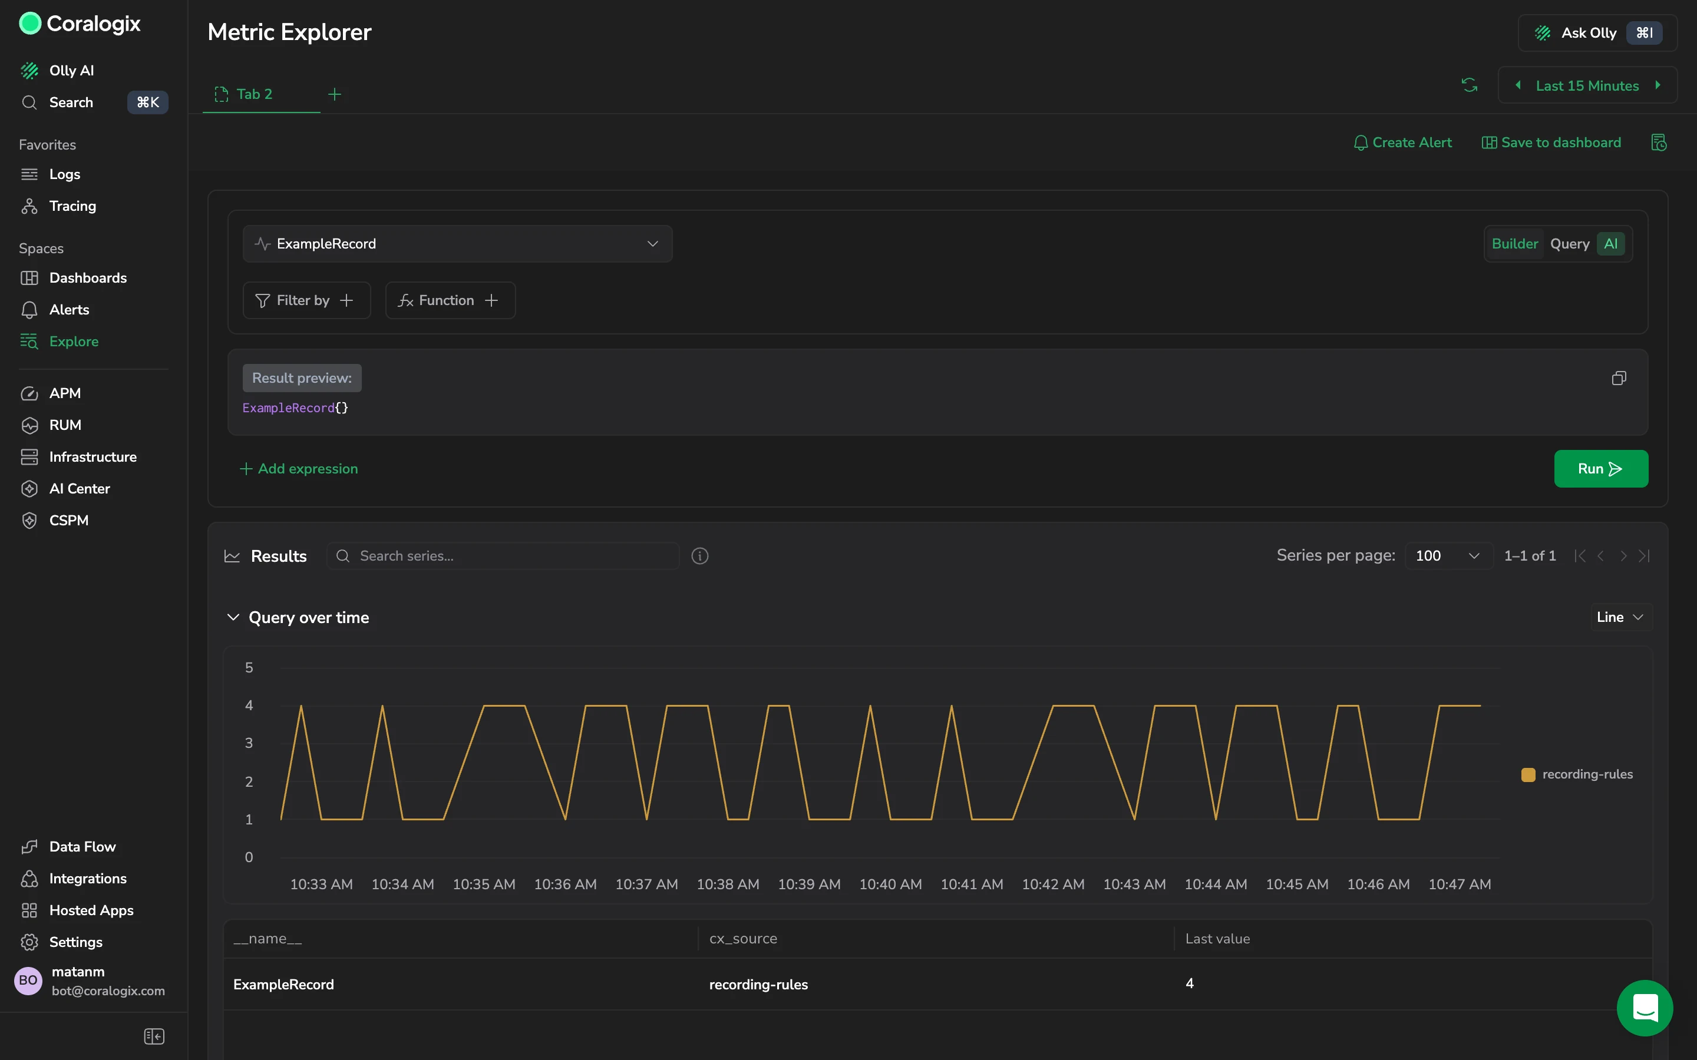Open Olly AI from sidebar
Image resolution: width=1697 pixels, height=1060 pixels.
pos(71,70)
